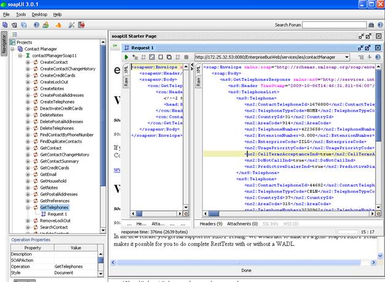Click the SOAPAction property row
This screenshot has width=385, height=282.
pos(54,260)
